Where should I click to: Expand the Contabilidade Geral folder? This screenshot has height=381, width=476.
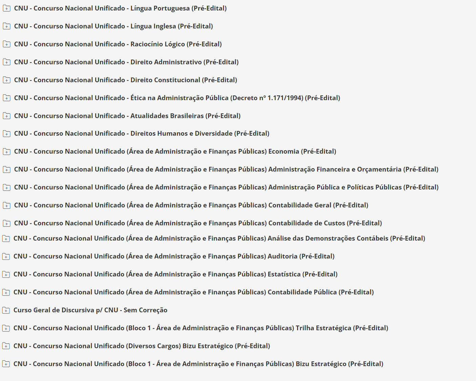point(6,205)
